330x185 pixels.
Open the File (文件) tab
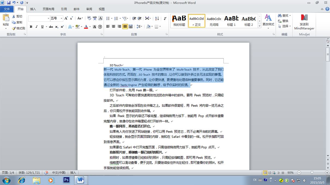pyautogui.click(x=7, y=9)
